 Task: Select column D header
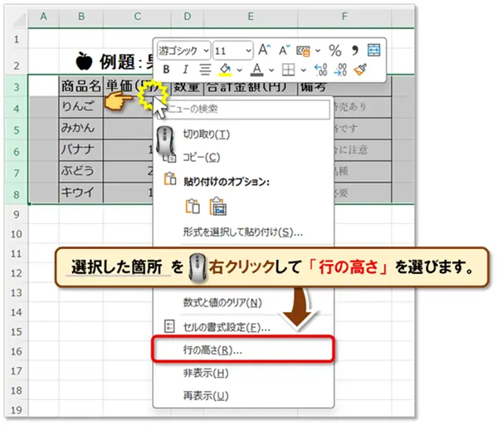188,17
